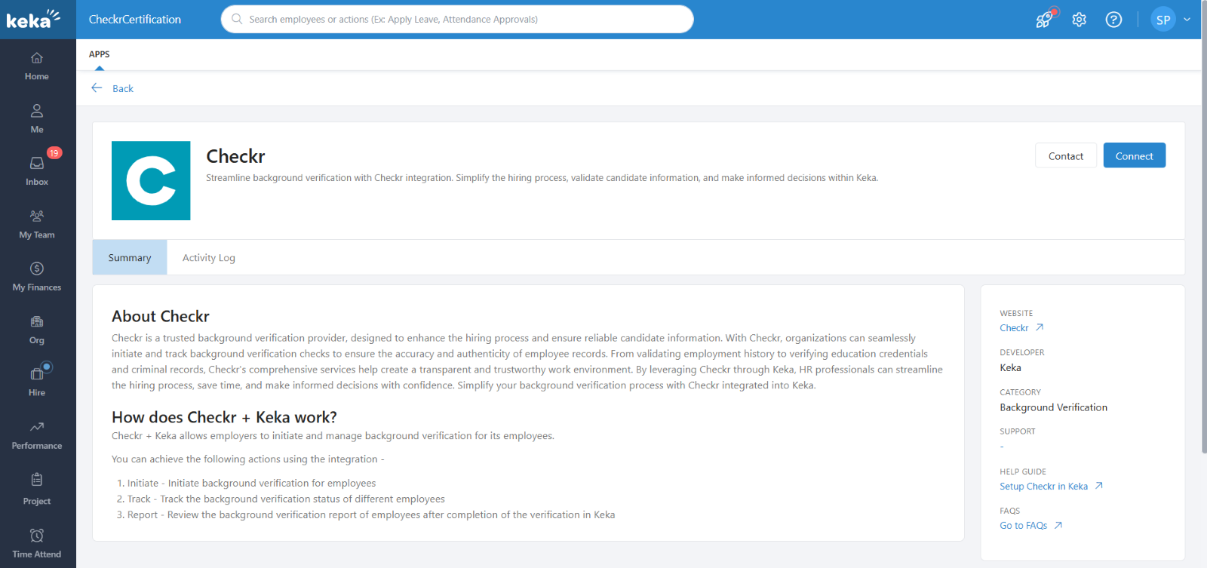Open the rocket updates icon

pos(1046,19)
